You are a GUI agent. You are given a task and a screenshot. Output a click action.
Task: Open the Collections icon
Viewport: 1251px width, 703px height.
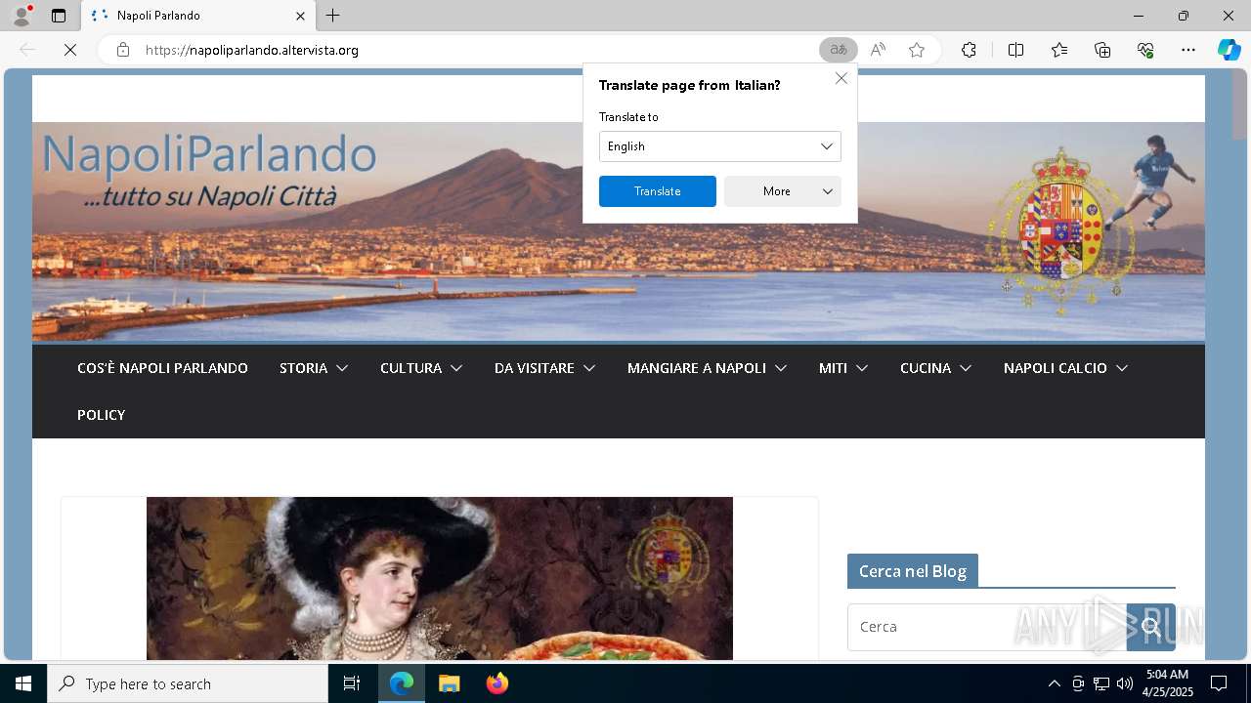point(1102,50)
